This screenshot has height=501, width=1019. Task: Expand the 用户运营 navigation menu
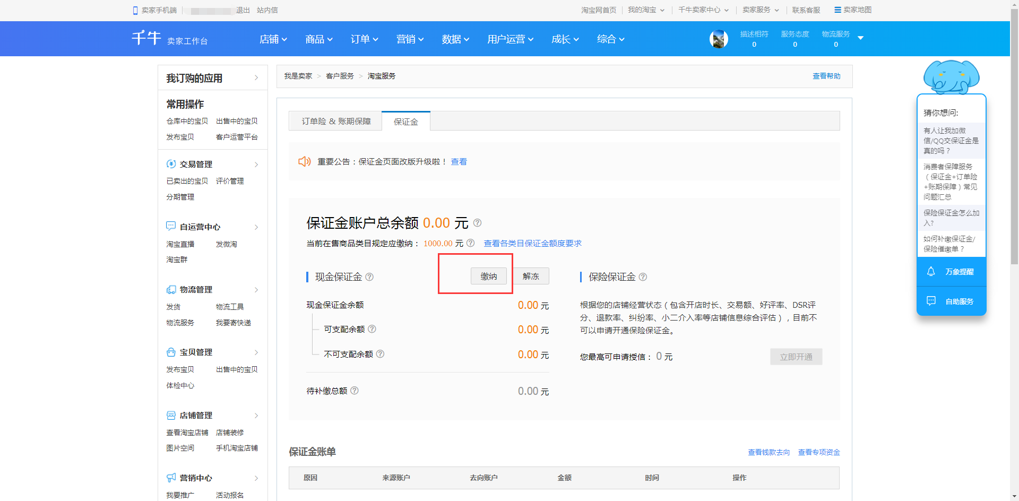coord(511,39)
